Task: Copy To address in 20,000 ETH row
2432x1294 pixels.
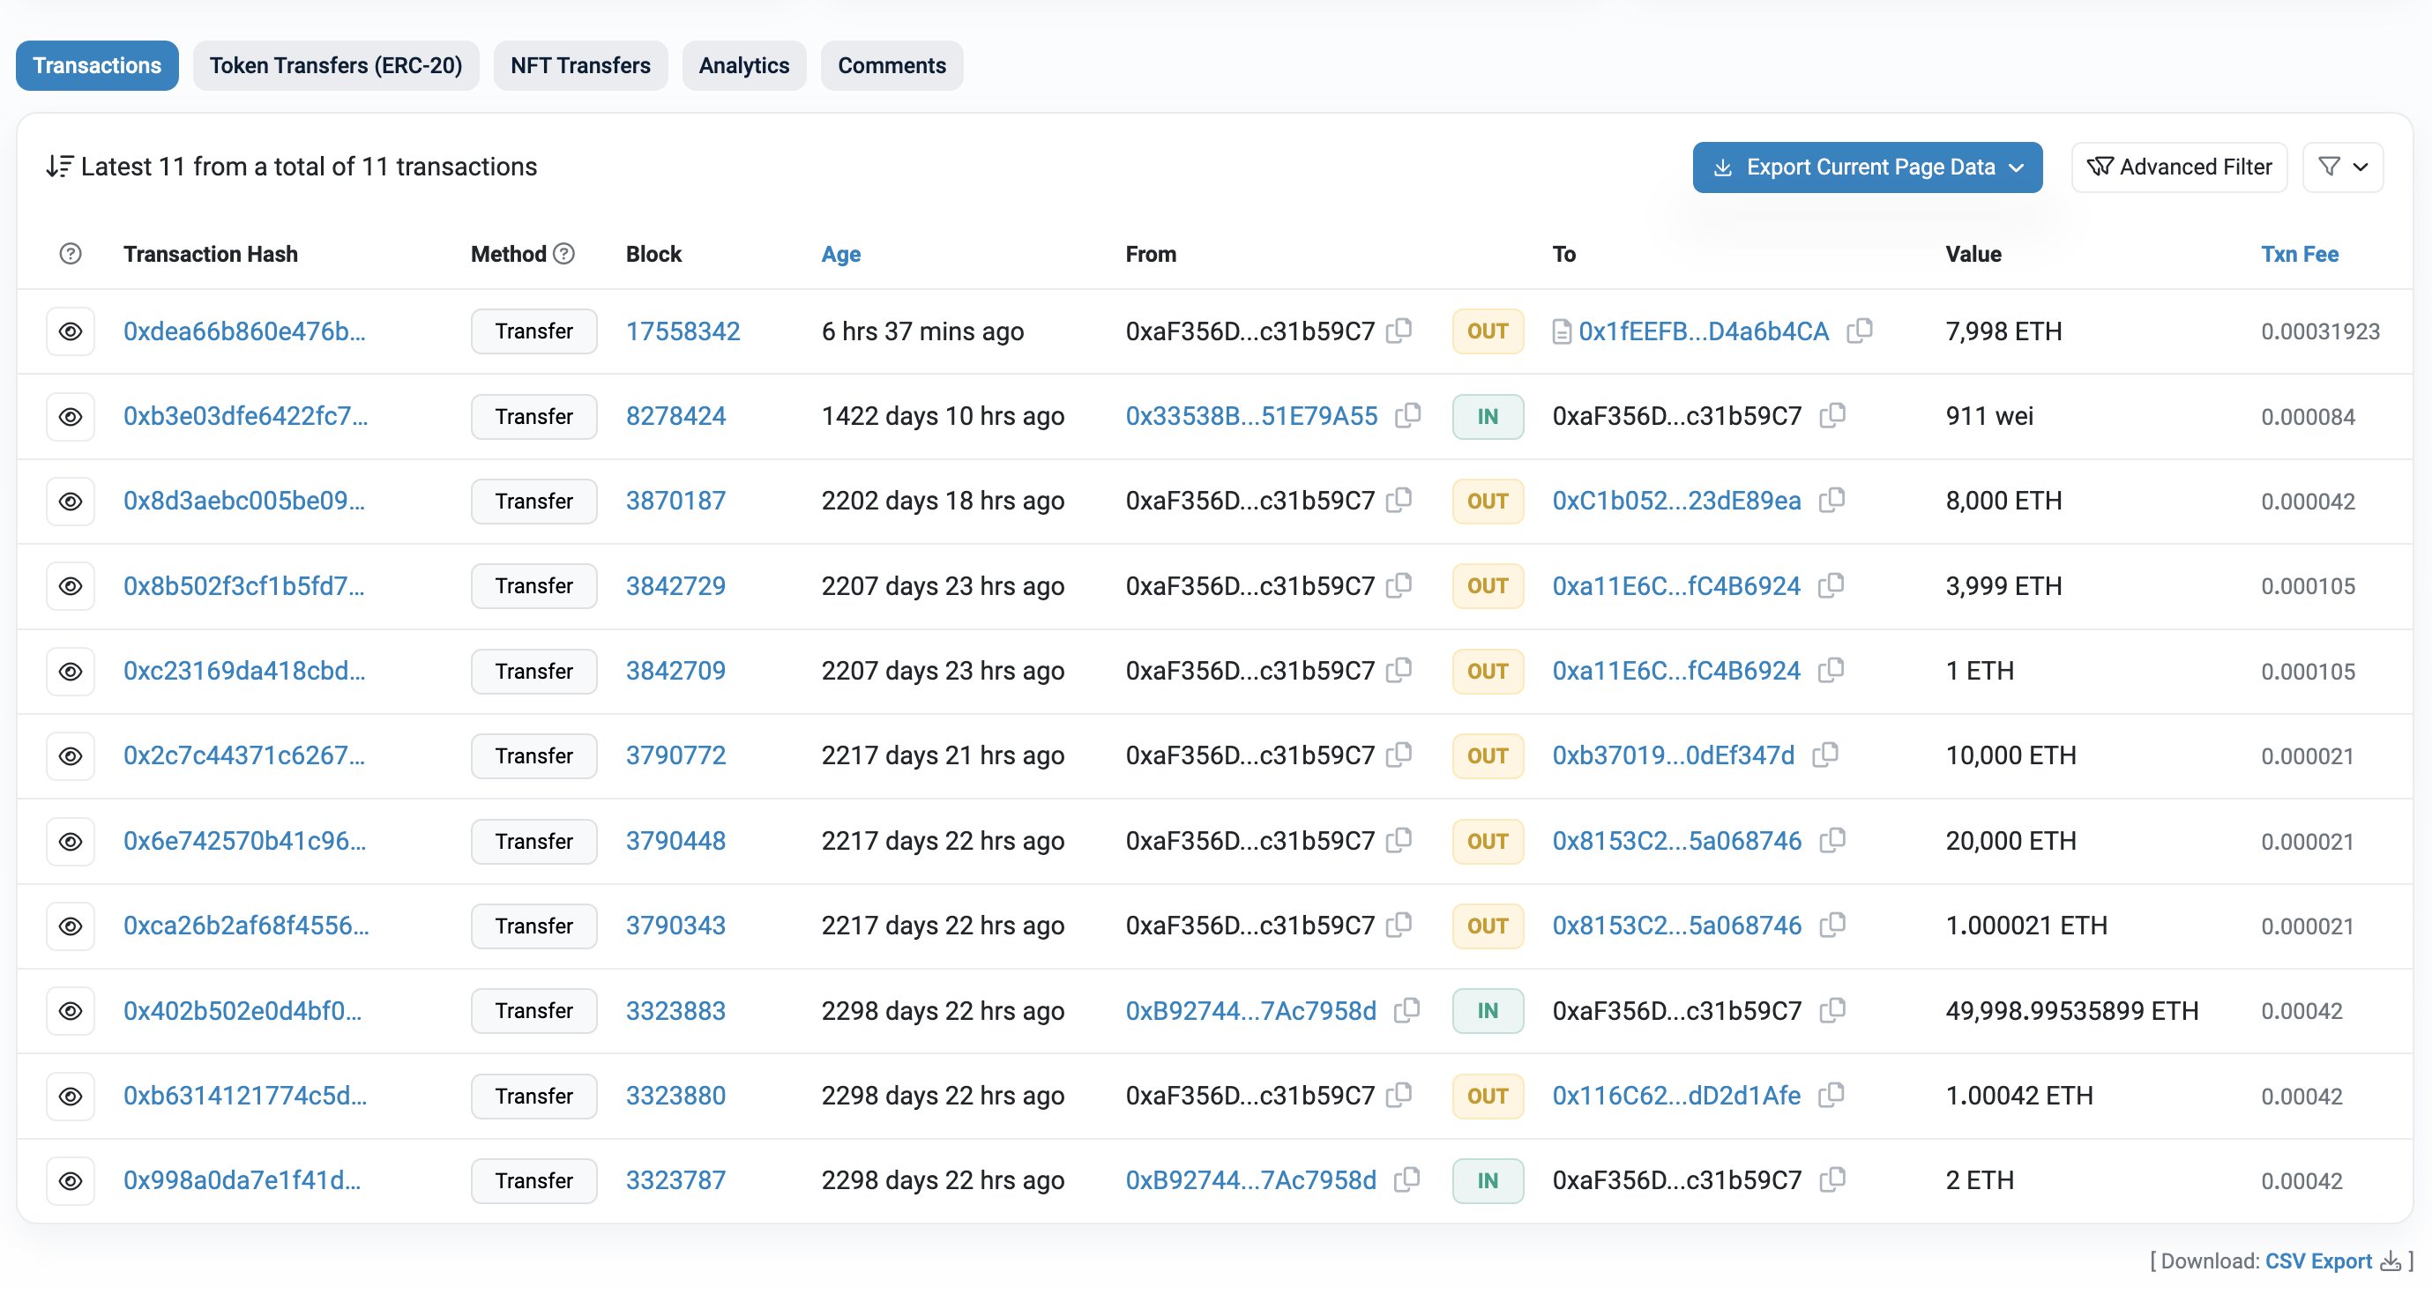Action: coord(1832,840)
